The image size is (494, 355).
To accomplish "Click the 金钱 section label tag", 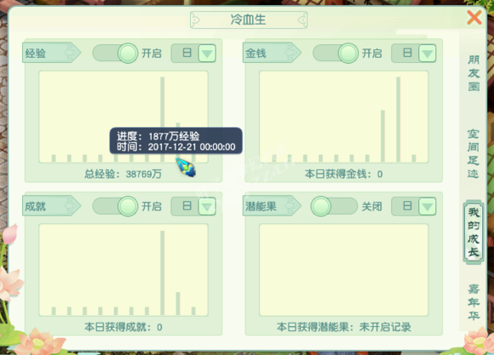I will coord(272,53).
